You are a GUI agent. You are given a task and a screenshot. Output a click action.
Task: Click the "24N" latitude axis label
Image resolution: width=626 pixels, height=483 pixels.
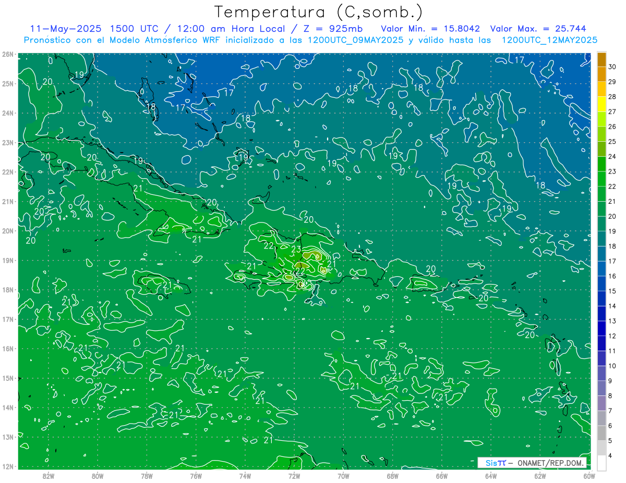point(8,113)
